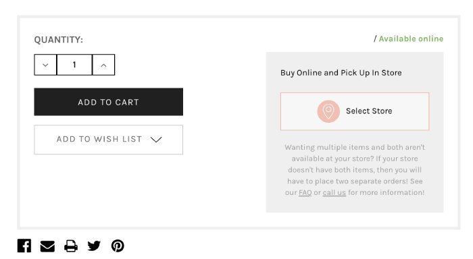Share product on Facebook

pos(24,246)
